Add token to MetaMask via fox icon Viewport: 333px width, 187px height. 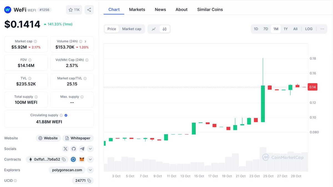(x=82, y=159)
